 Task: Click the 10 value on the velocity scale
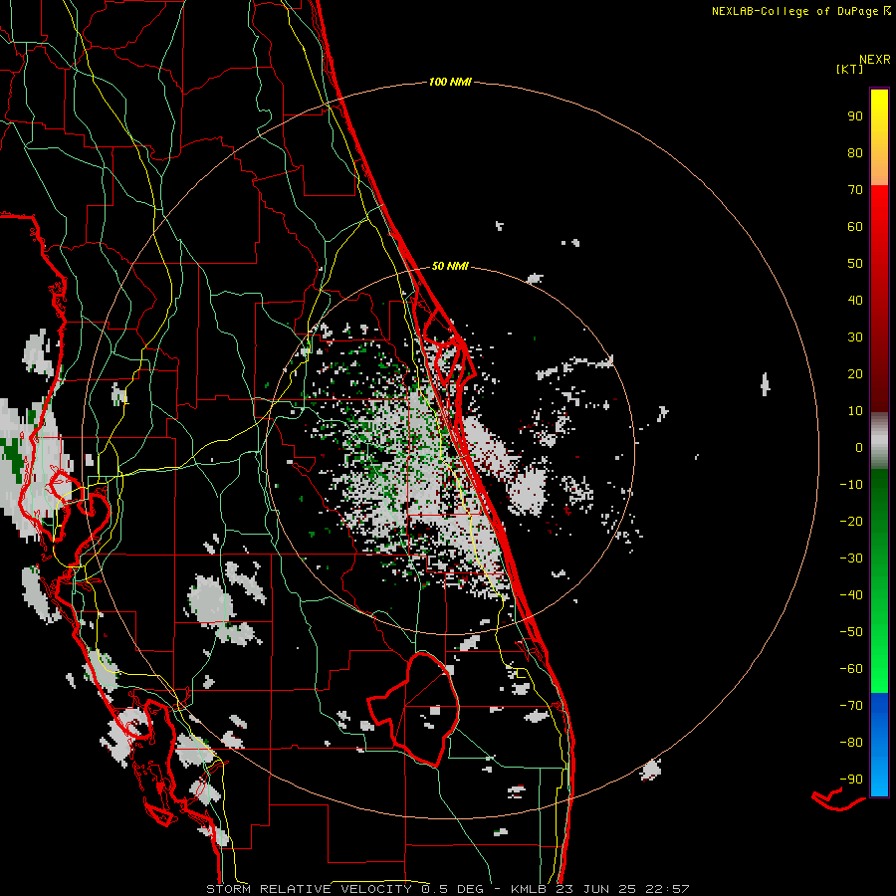(855, 411)
